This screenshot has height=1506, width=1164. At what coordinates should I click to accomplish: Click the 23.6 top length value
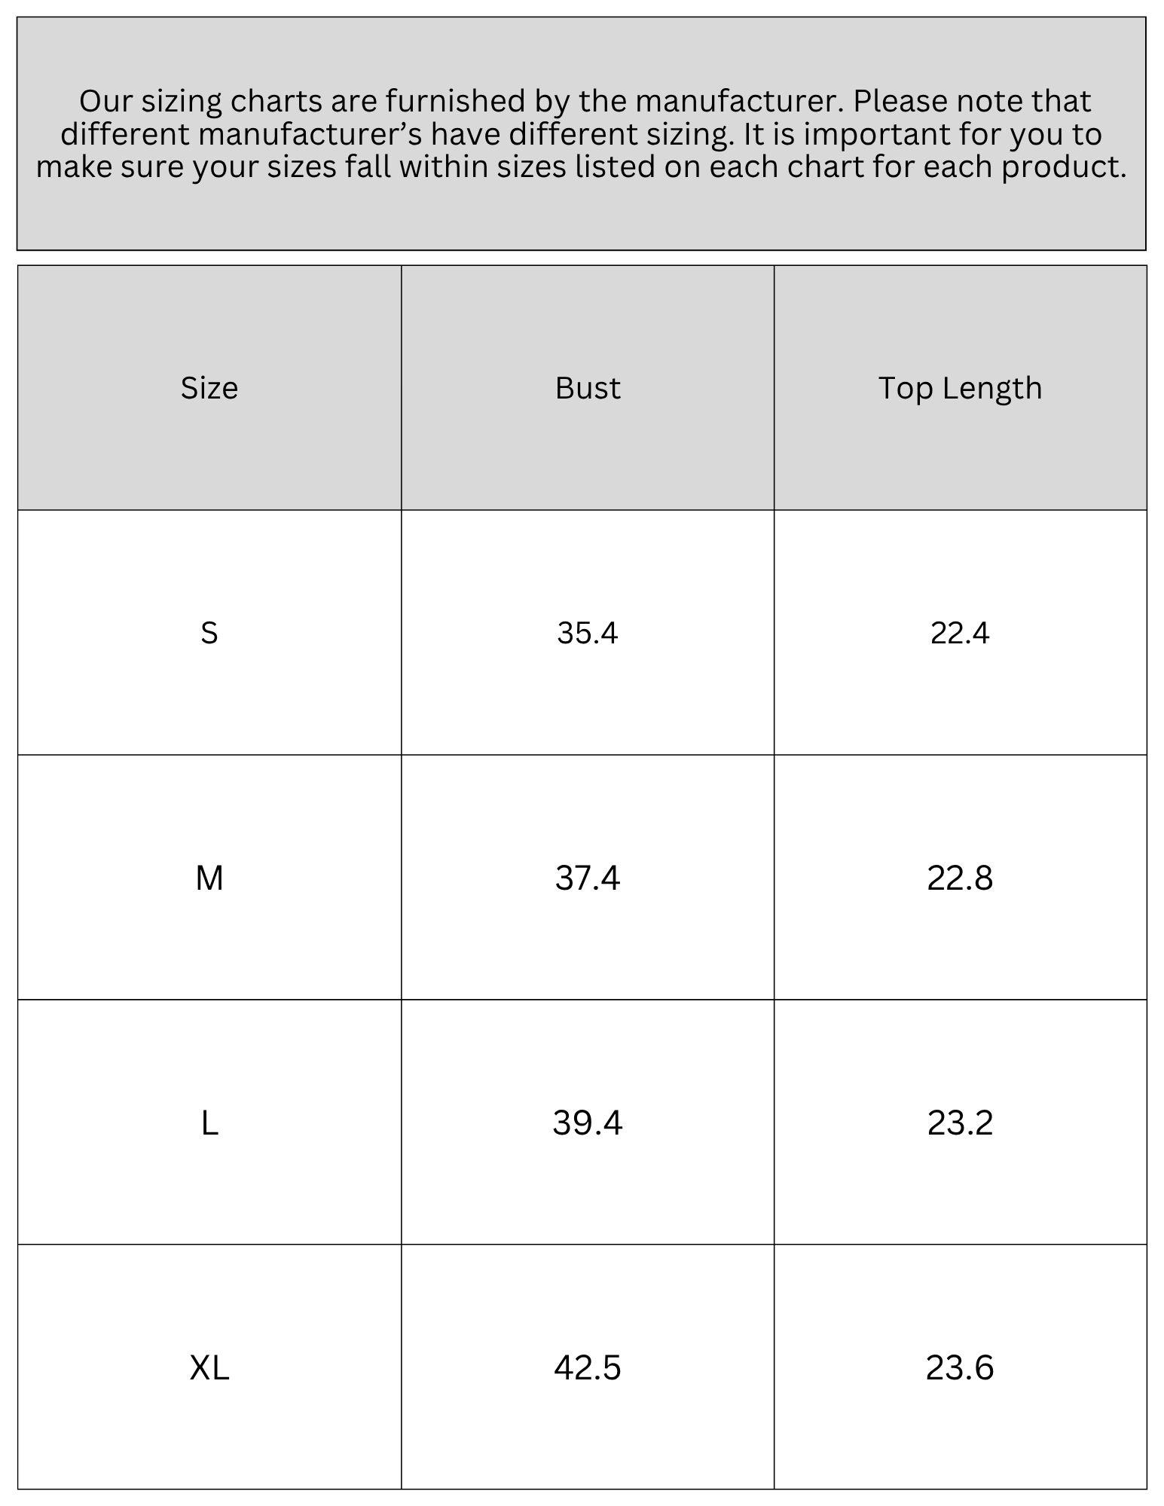pos(961,1367)
